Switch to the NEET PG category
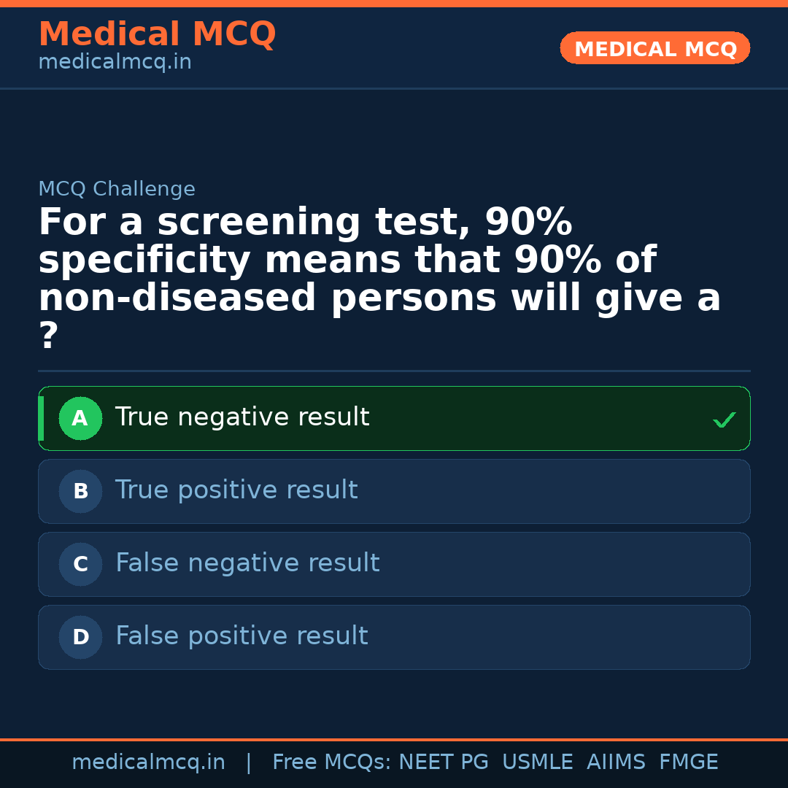The image size is (788, 788). pos(443,761)
